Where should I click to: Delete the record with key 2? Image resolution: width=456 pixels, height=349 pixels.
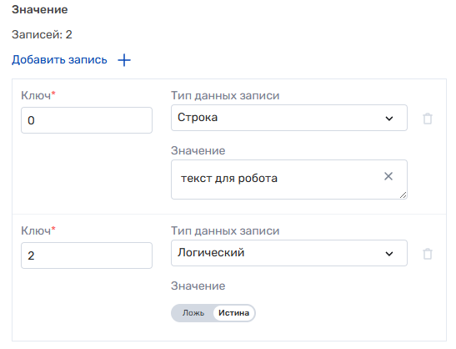pyautogui.click(x=427, y=254)
